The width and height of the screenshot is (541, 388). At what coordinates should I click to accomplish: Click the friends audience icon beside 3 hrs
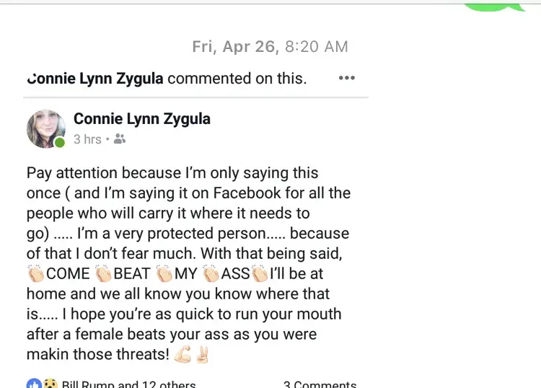[x=120, y=139]
